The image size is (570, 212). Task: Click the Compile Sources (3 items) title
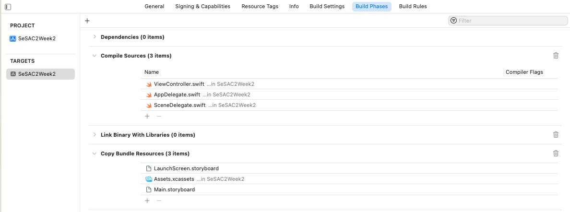click(136, 56)
